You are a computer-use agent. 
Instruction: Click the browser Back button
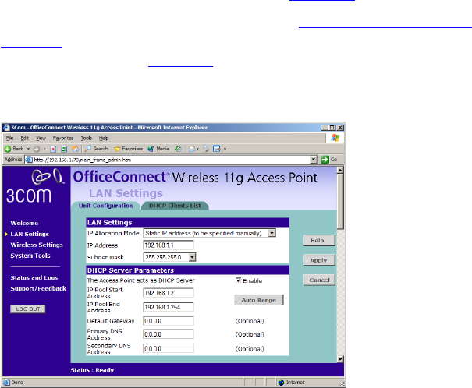(14, 149)
